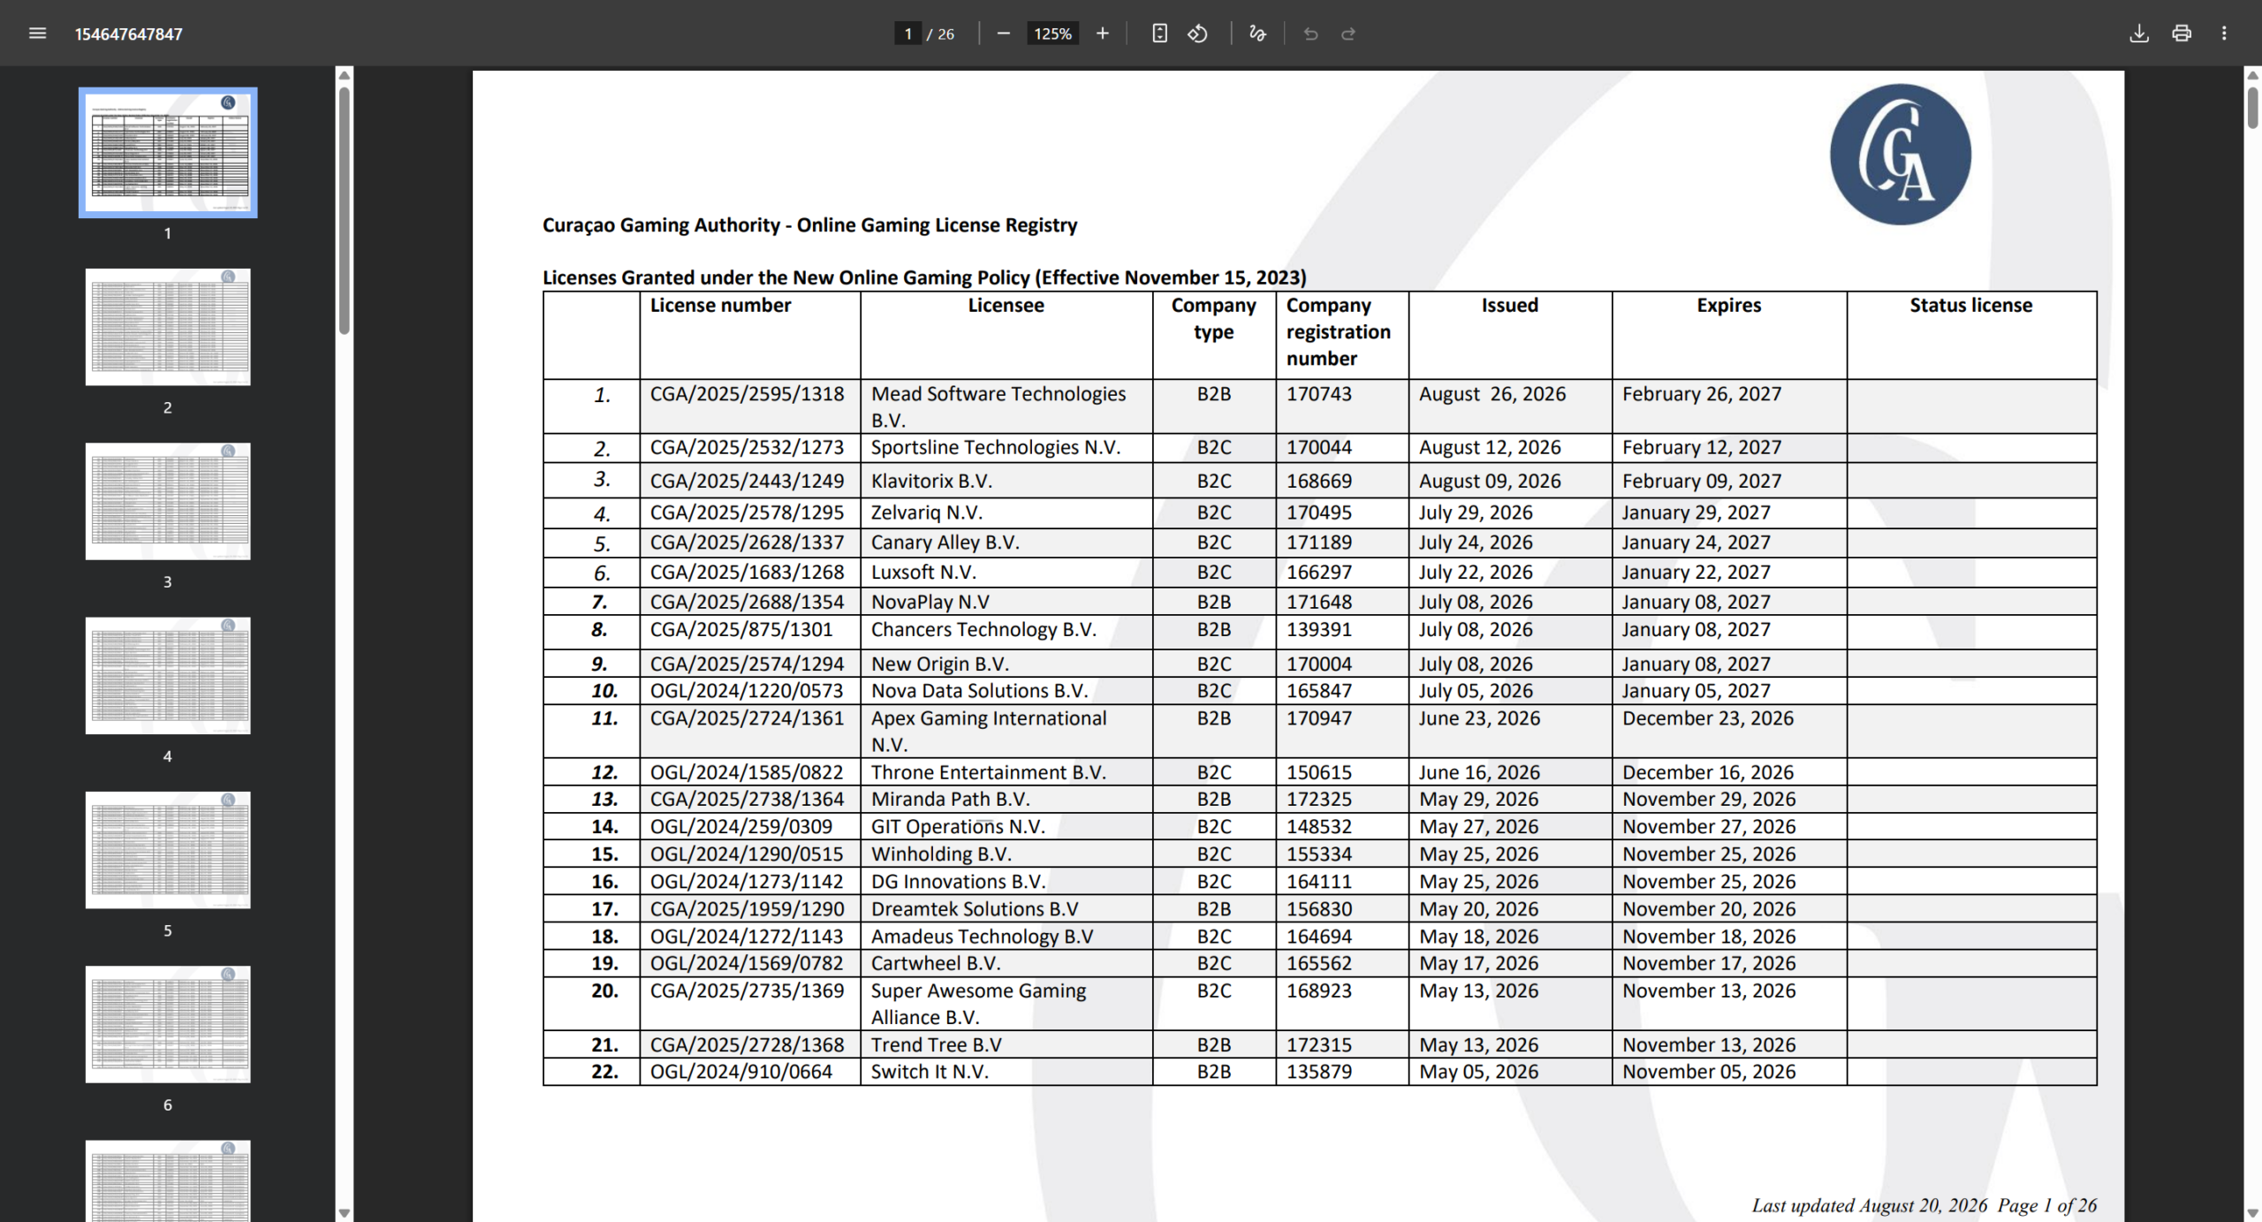2262x1222 pixels.
Task: Click the document scroll-down arrow
Action: point(2253,1213)
